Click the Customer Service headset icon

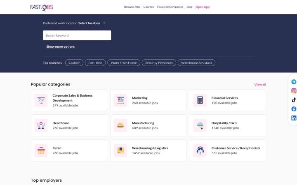point(200,150)
